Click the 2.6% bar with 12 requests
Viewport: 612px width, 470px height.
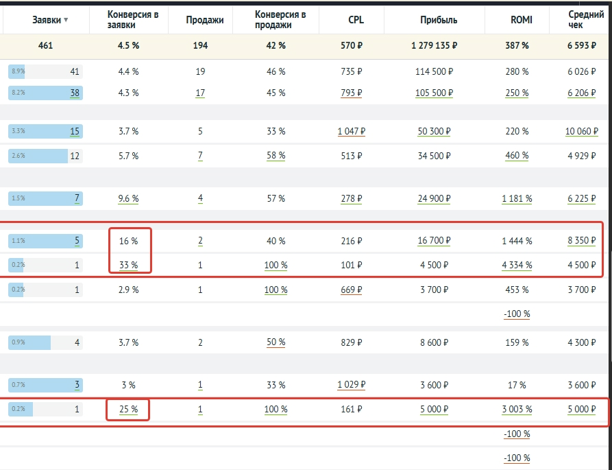point(45,156)
